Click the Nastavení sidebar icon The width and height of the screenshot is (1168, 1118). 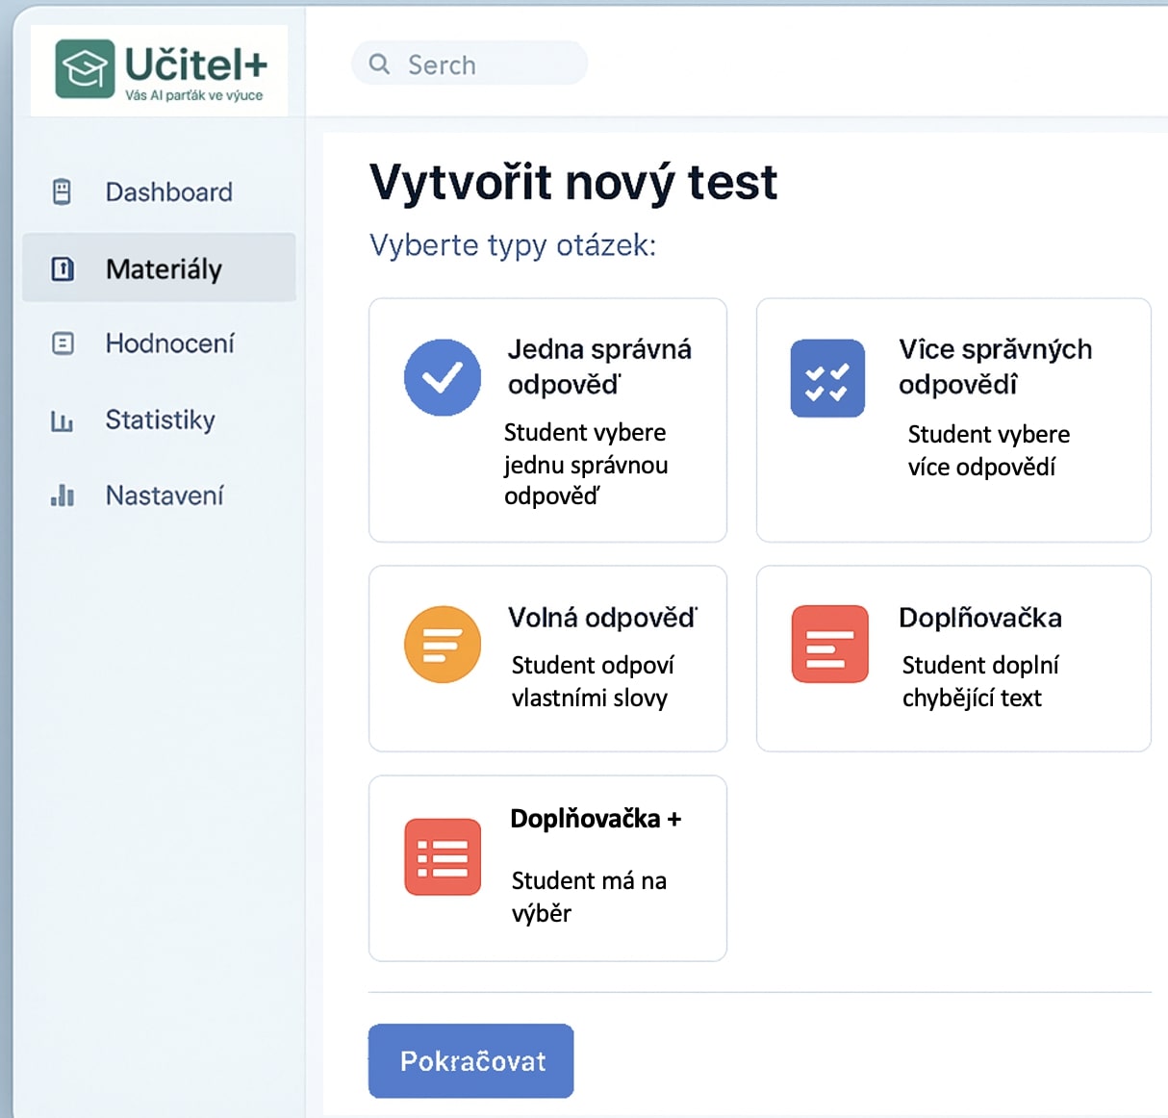click(63, 495)
